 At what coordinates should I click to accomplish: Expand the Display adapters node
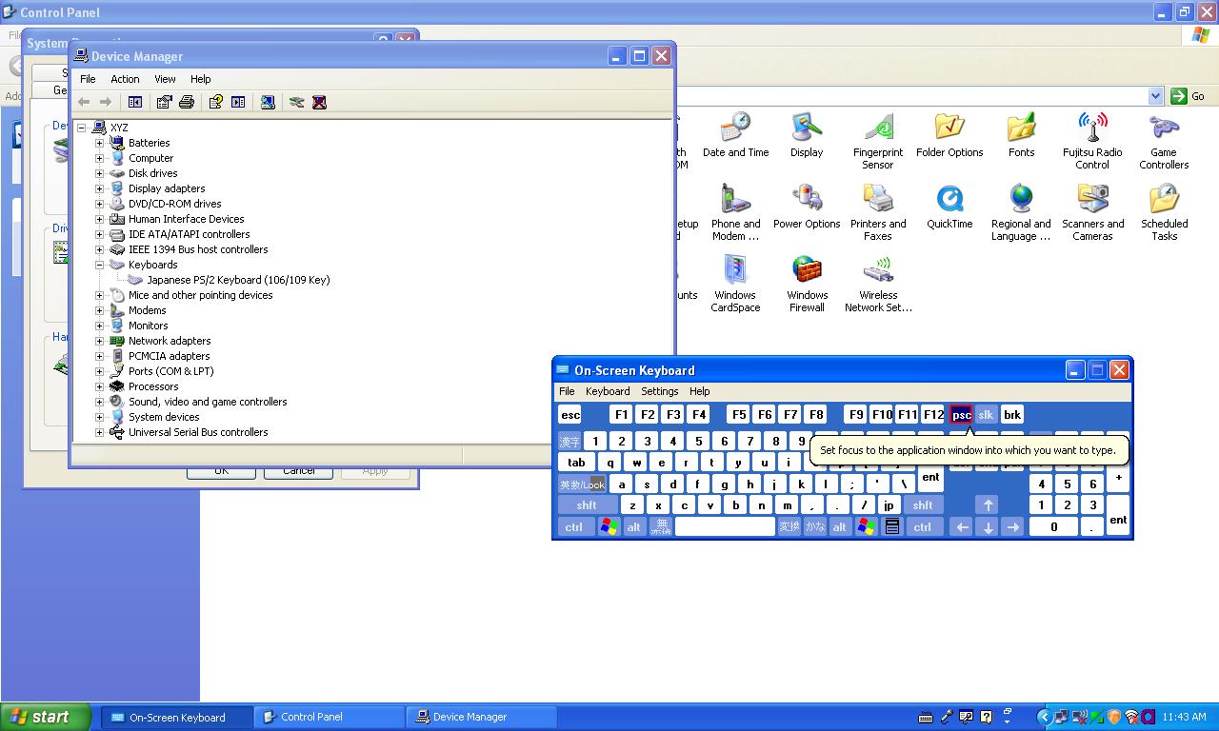99,188
